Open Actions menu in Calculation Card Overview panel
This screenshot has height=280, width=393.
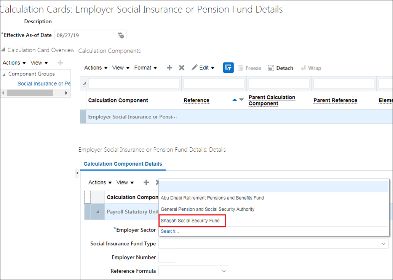pos(14,63)
